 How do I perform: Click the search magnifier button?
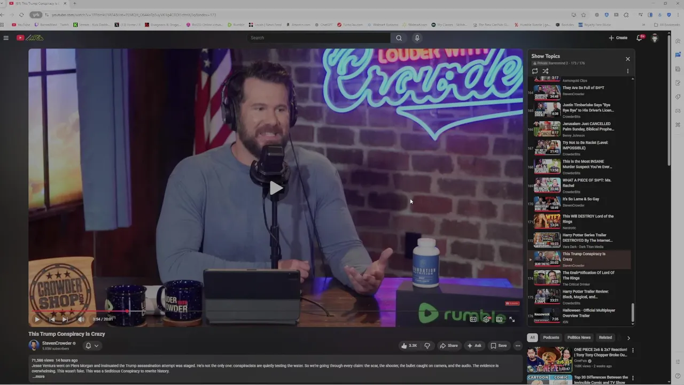coord(399,38)
